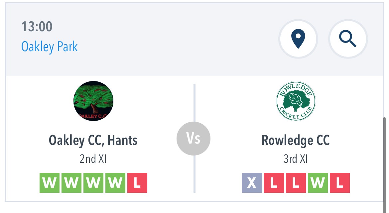This screenshot has height=213, width=389.
Task: Click Rowledge's second red L result badge
Action: pos(296,183)
